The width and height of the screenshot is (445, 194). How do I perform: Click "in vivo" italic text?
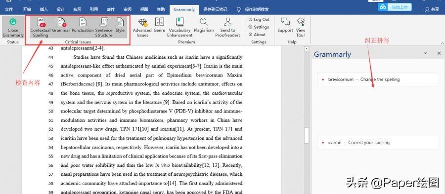[163, 165]
